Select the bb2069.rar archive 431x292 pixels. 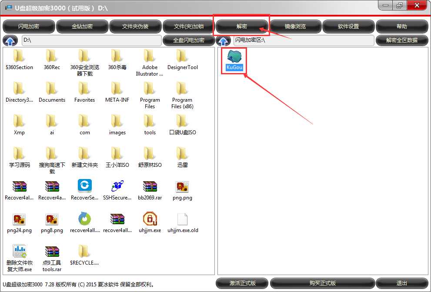pos(150,186)
